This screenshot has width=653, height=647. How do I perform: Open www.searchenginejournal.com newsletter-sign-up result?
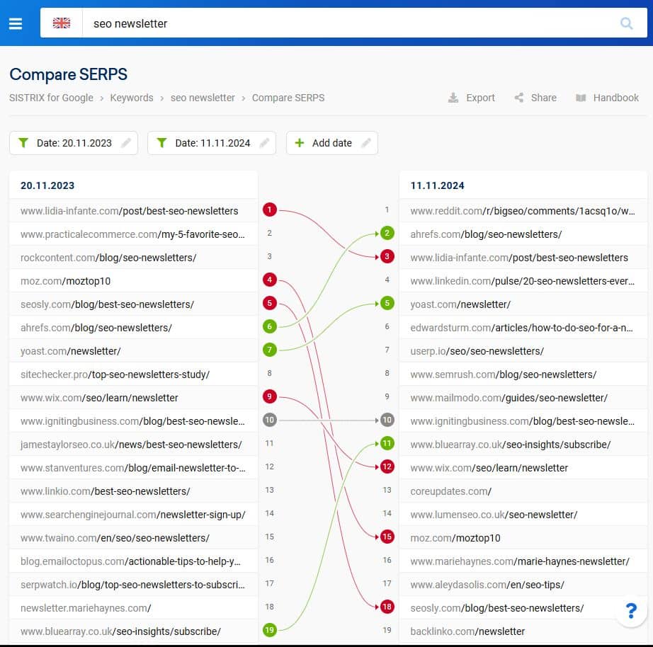(x=133, y=515)
